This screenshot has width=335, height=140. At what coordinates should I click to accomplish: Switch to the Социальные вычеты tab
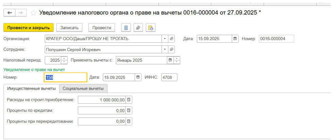click(83, 88)
